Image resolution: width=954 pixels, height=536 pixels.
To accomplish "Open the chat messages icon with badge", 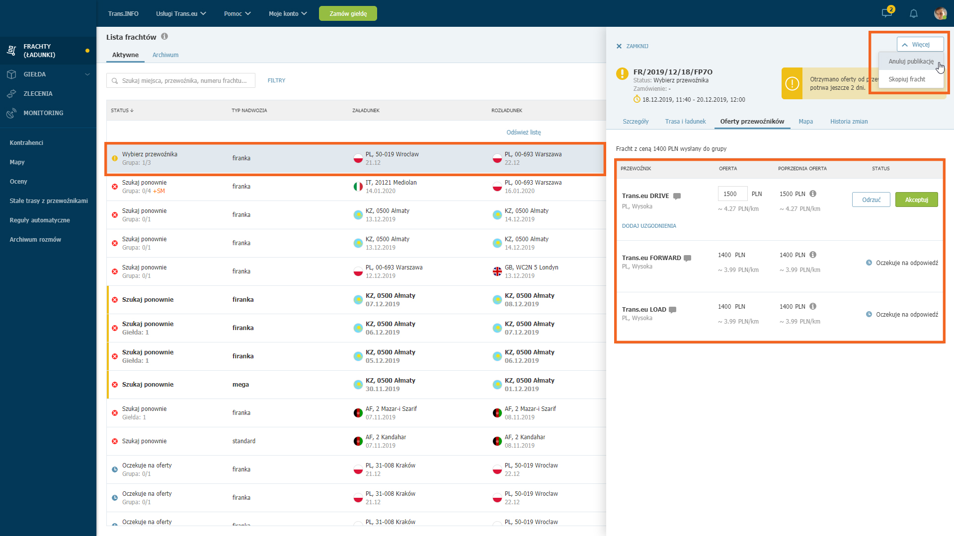I will pos(887,13).
